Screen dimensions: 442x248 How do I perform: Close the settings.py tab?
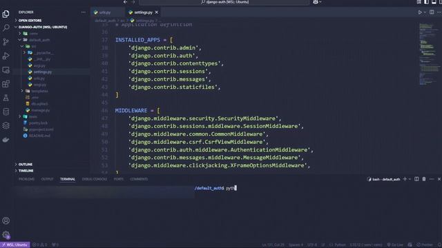(x=157, y=12)
